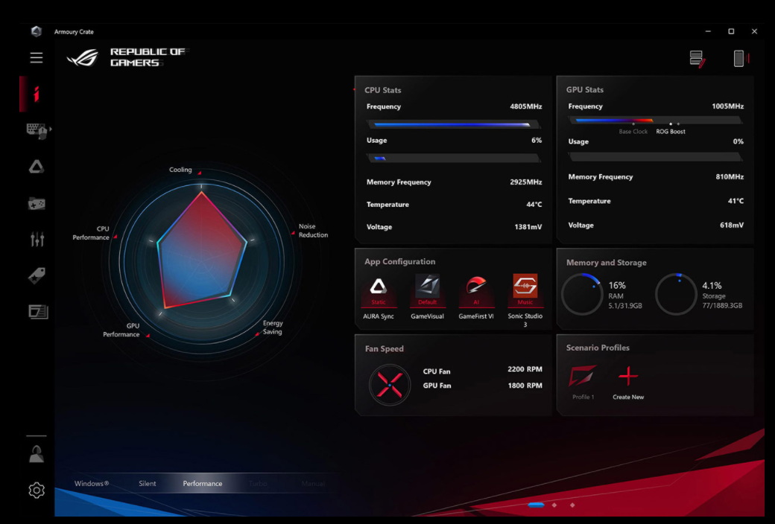Click the Noise Reduction radar label

click(x=313, y=231)
